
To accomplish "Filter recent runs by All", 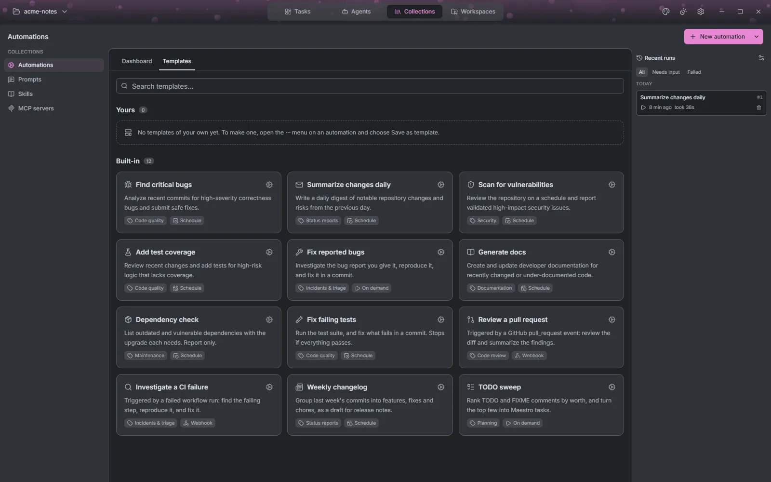I will (x=641, y=72).
